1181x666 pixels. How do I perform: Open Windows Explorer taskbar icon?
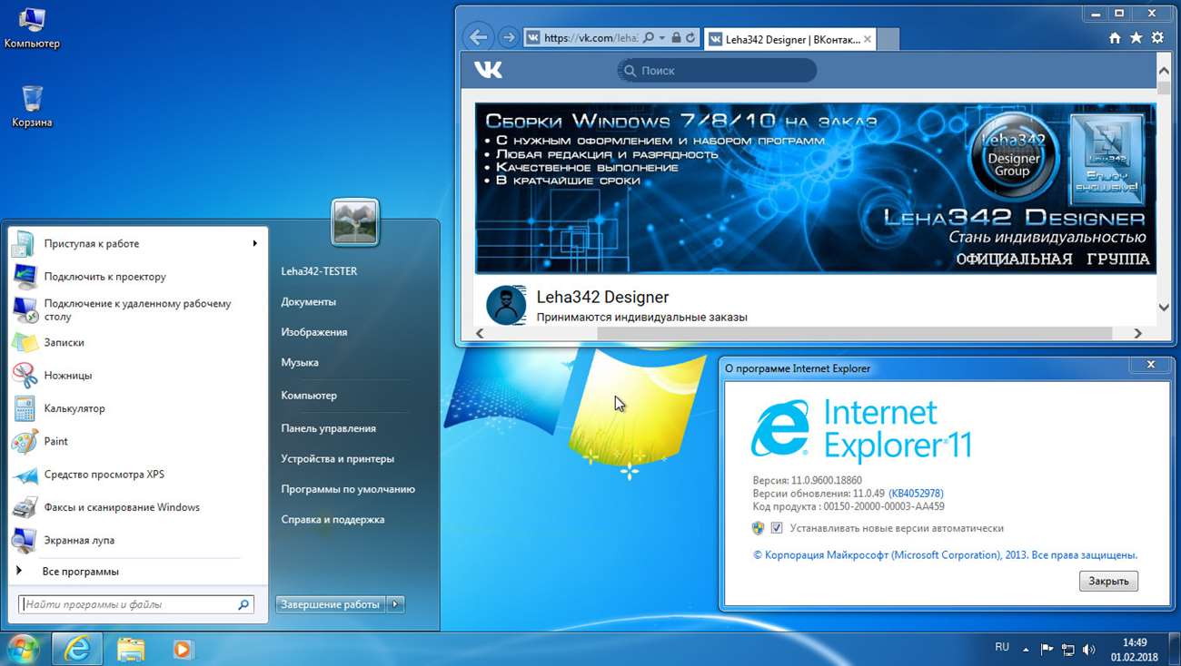coord(131,649)
